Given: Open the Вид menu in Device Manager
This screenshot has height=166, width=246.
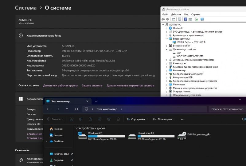Looking at the screenshot, I should pyautogui.click(x=186, y=14).
